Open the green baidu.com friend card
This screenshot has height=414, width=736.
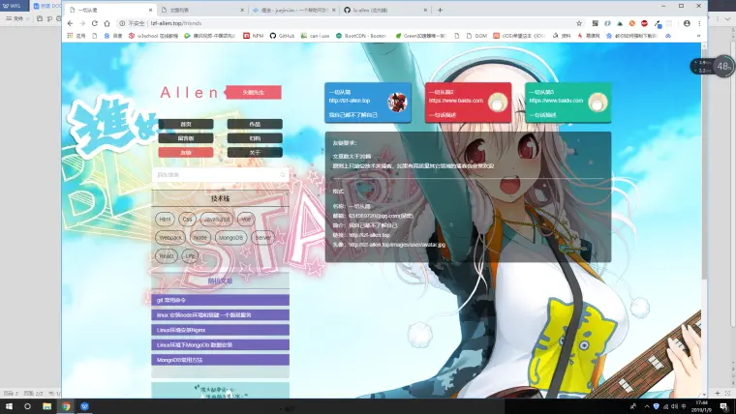(x=567, y=103)
